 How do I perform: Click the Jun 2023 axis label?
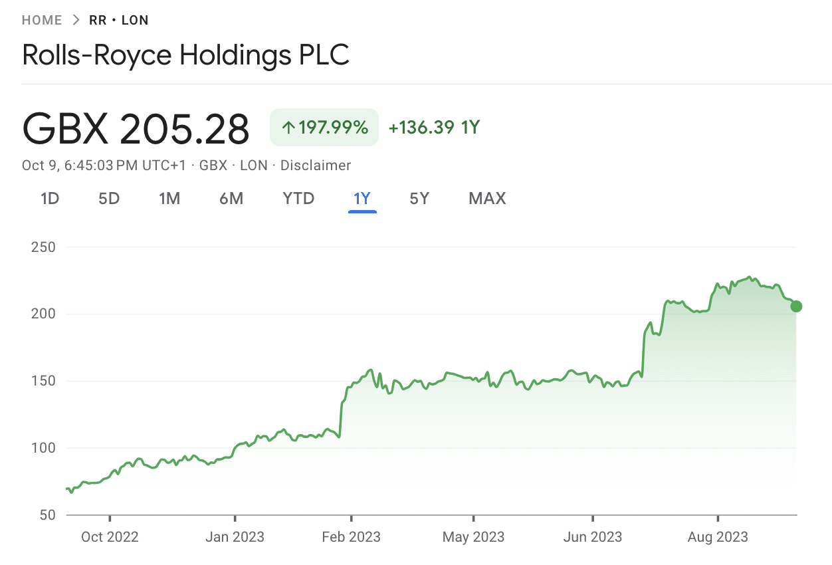[x=593, y=537]
